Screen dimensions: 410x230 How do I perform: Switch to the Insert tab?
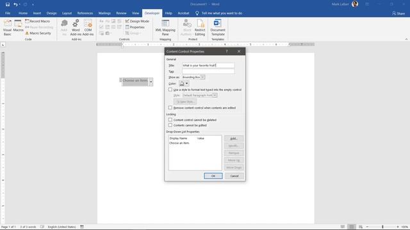coord(37,13)
